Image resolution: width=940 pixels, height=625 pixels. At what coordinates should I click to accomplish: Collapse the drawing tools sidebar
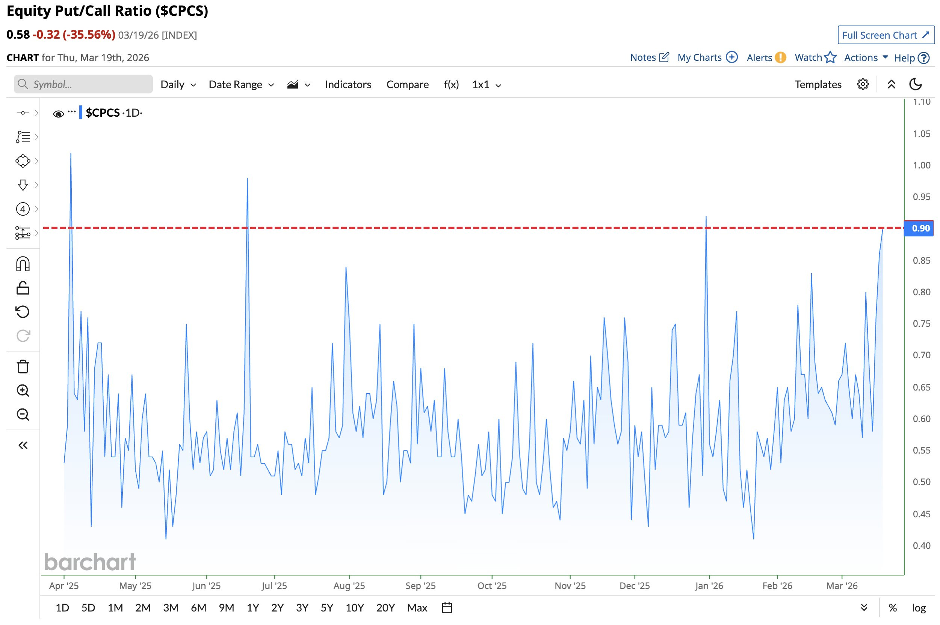23,445
